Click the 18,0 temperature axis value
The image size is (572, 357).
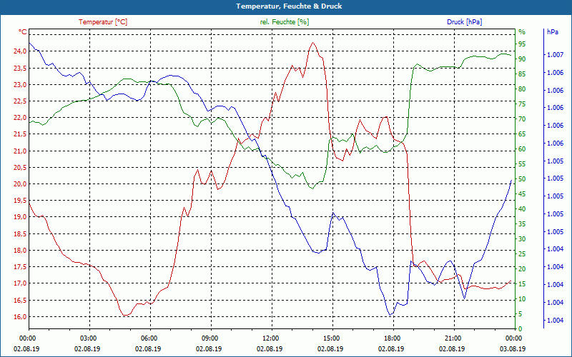(20, 251)
